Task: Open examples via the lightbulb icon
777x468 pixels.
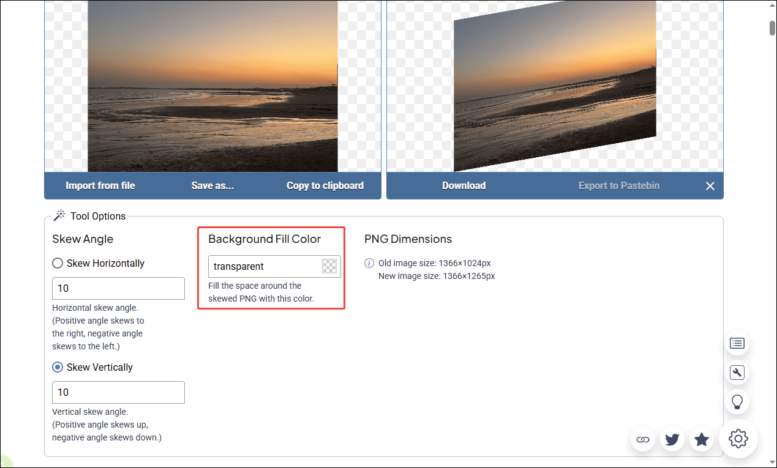Action: tap(737, 401)
